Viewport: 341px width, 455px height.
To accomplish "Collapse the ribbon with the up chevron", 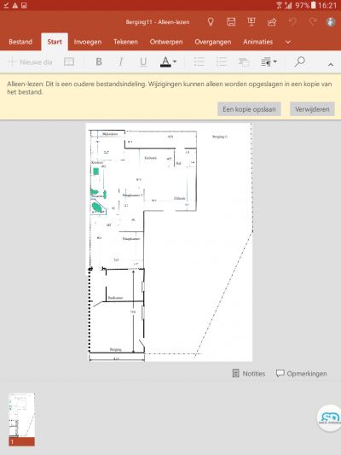I will tap(331, 64).
